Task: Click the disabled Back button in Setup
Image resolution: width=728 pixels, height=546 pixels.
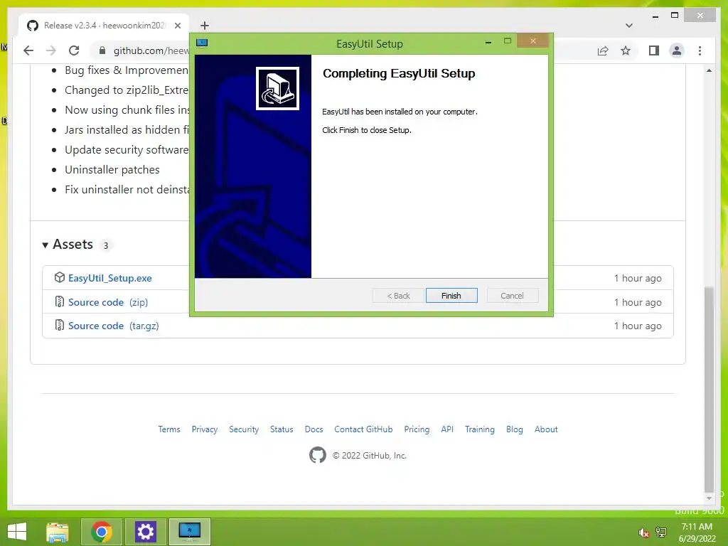Action: tap(398, 296)
